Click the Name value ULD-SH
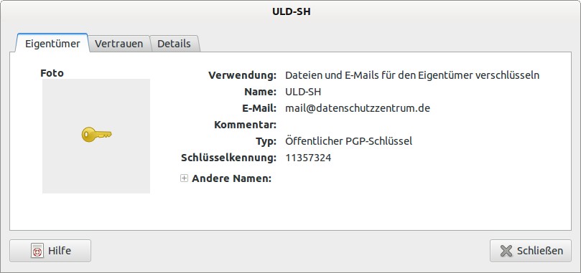The height and width of the screenshot is (273, 581). pos(303,92)
